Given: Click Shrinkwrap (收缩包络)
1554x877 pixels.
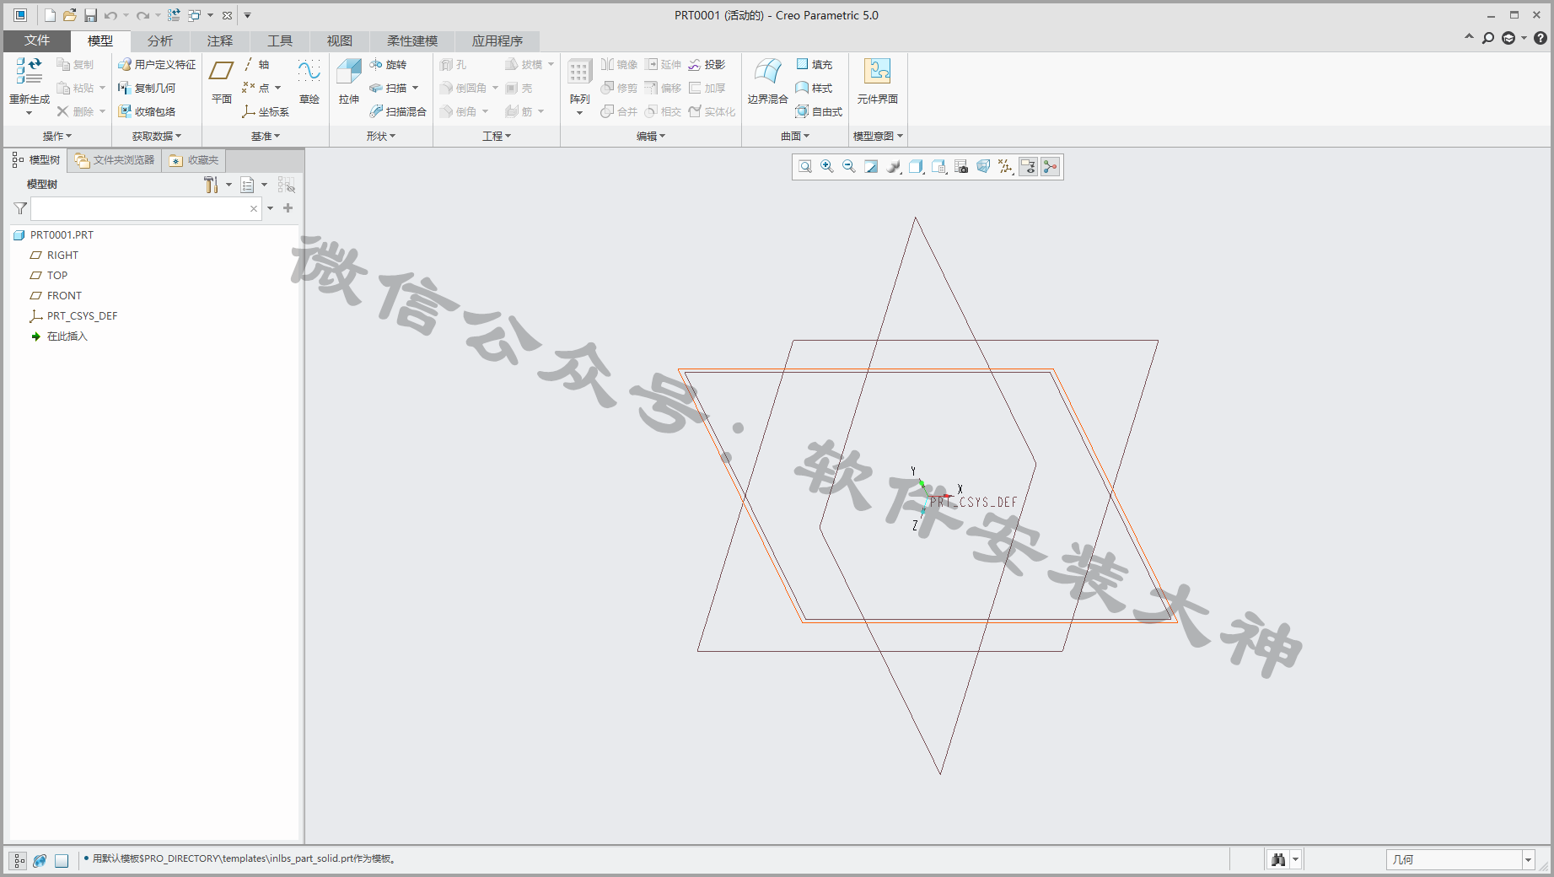Looking at the screenshot, I should (x=147, y=111).
